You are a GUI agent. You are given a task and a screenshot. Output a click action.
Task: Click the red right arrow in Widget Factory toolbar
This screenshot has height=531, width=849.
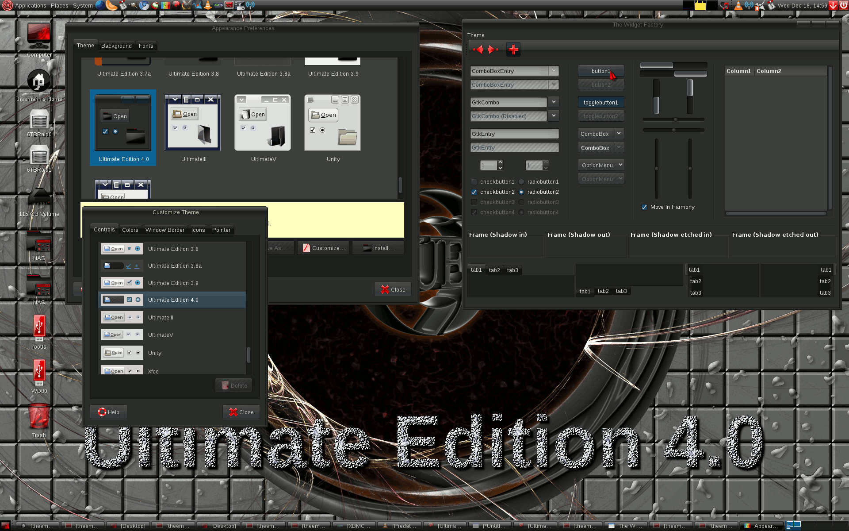[493, 49]
